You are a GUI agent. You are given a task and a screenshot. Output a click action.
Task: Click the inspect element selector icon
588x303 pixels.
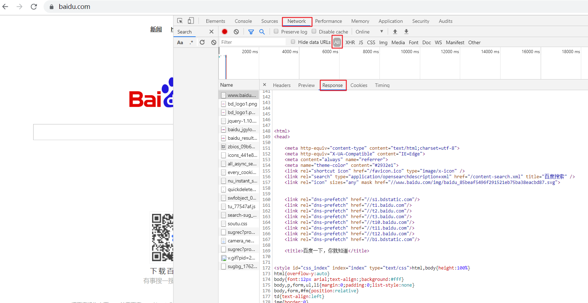[x=180, y=21]
